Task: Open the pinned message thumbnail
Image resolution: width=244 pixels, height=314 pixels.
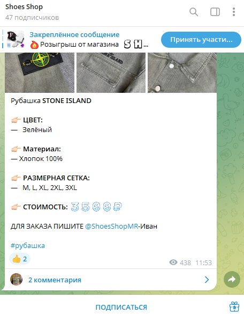Action: [16, 39]
